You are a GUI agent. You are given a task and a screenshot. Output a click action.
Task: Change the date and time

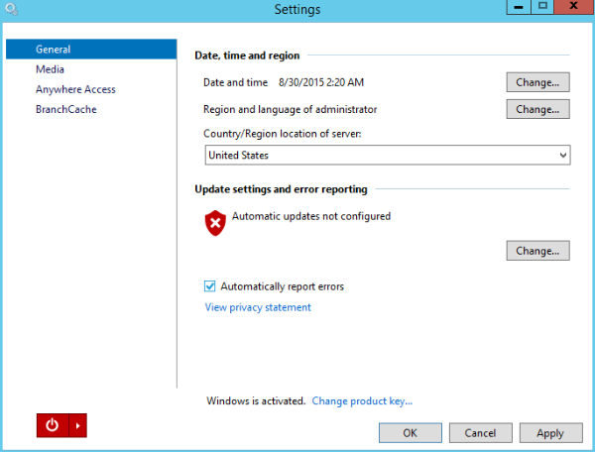click(537, 82)
